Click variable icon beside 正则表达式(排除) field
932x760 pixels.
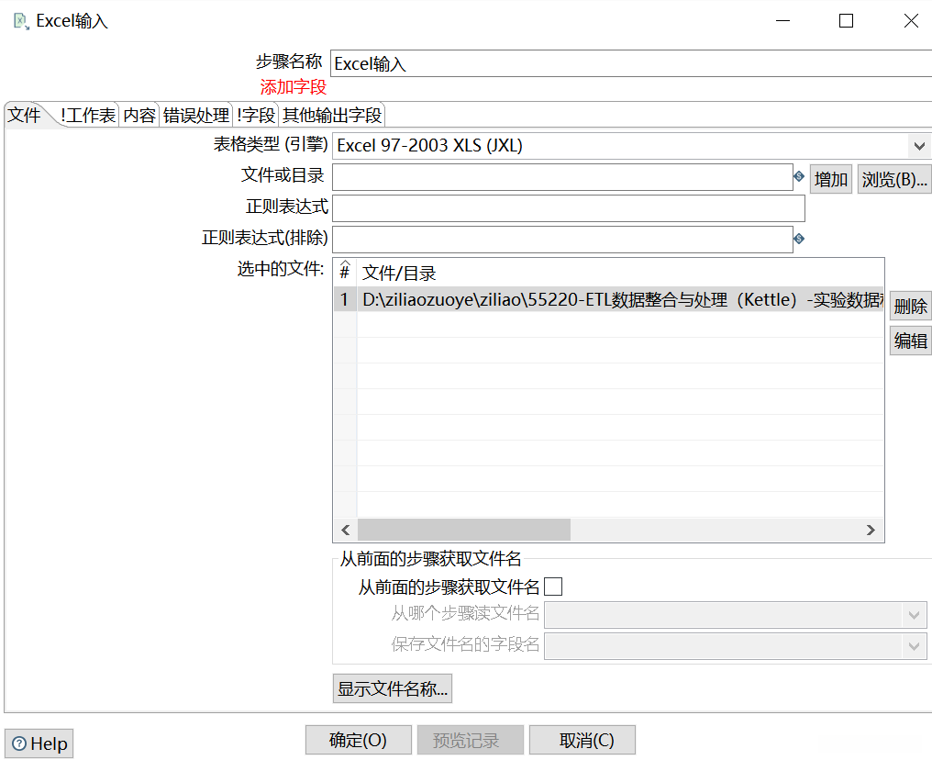click(799, 239)
